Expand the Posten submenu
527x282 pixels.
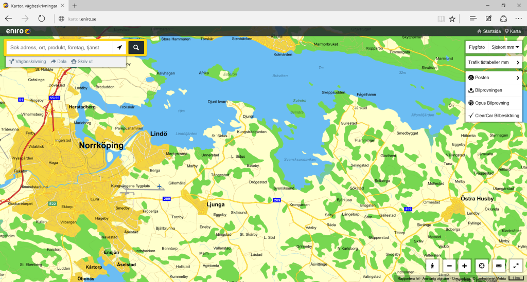point(494,78)
